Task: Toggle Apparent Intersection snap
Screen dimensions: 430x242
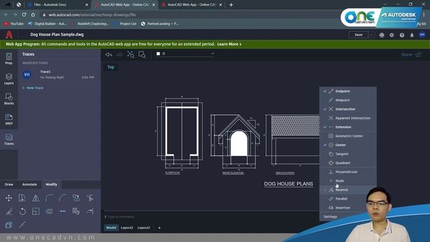Action: (348, 118)
